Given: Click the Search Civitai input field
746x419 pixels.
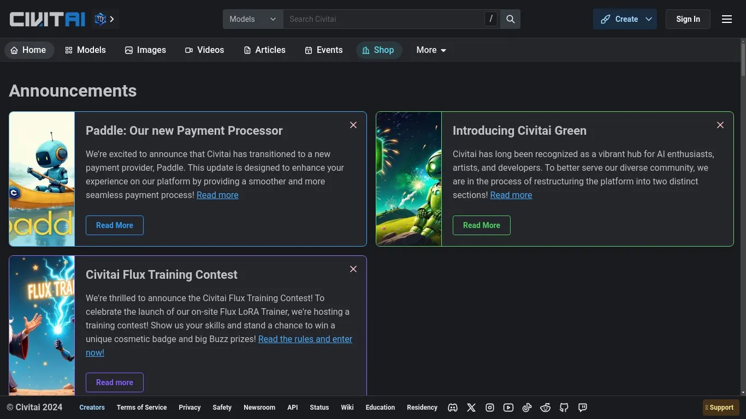Looking at the screenshot, I should tap(382, 19).
